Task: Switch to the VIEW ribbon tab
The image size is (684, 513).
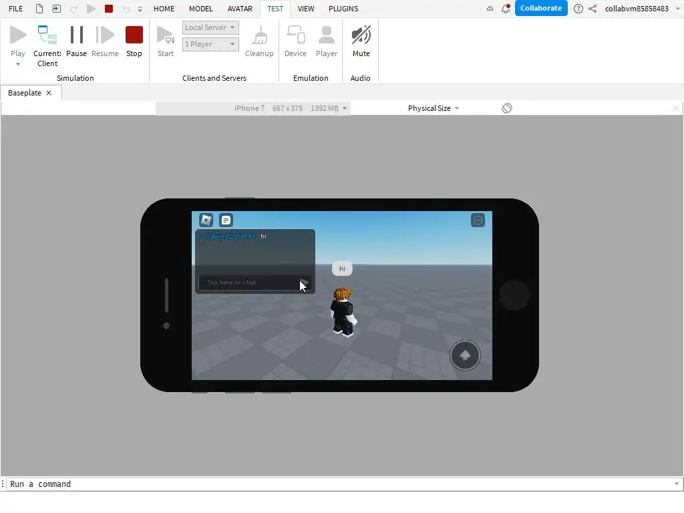Action: pyautogui.click(x=306, y=9)
